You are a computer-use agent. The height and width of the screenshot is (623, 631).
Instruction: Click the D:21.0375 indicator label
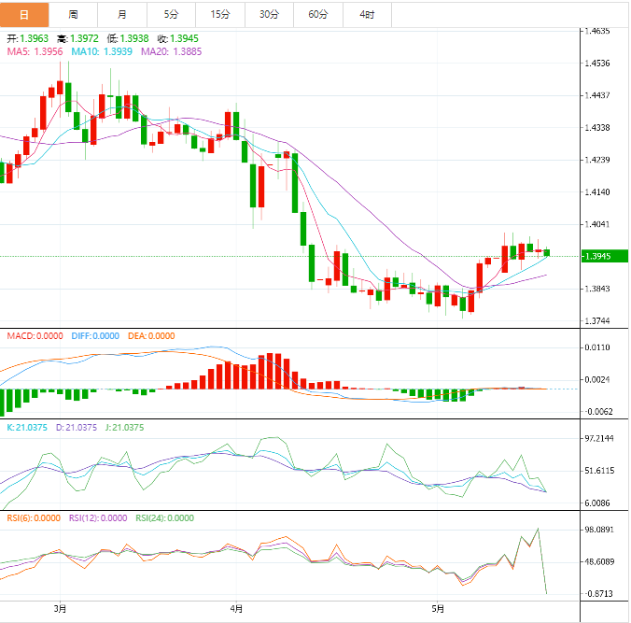click(x=77, y=427)
